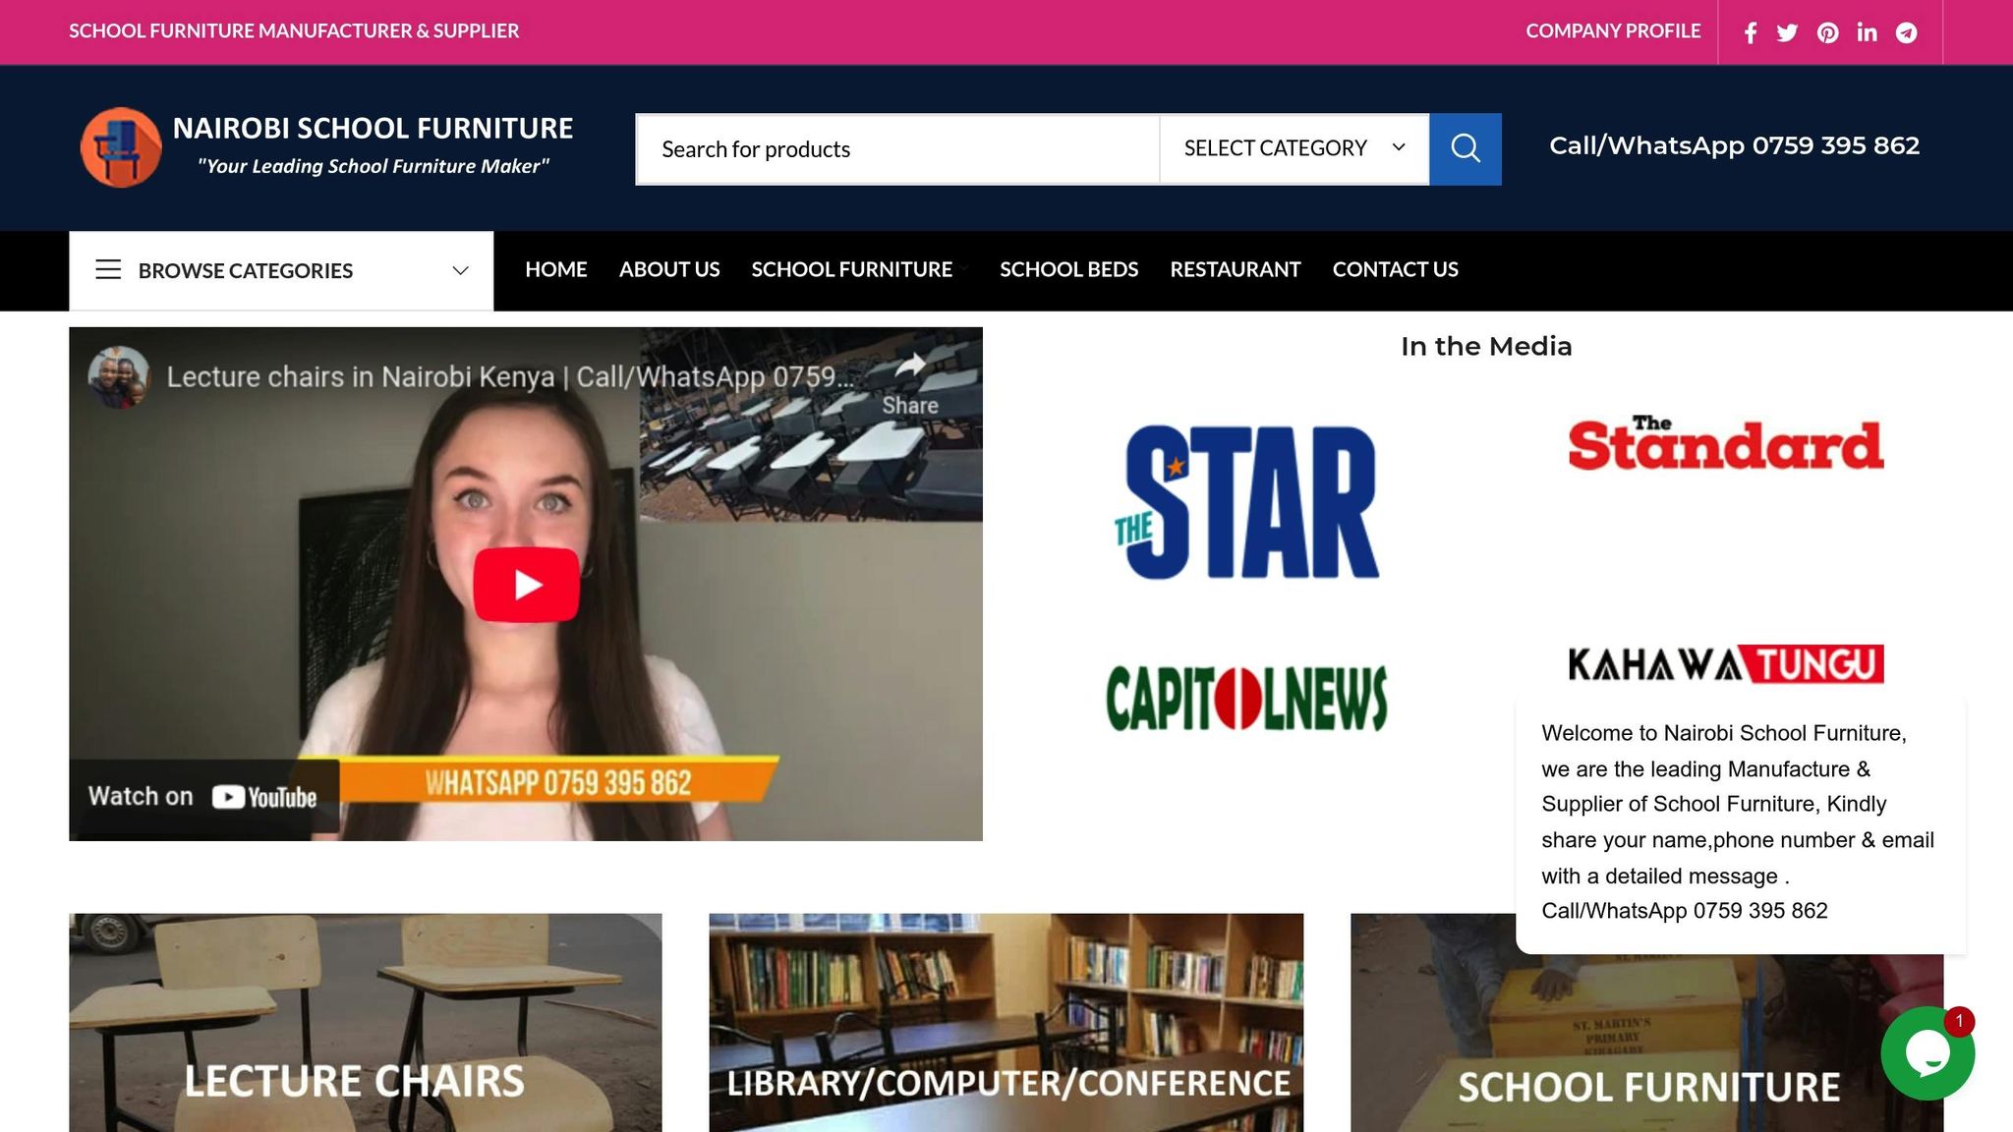
Task: Open the Lecture Chairs category banner
Action: [x=365, y=1023]
